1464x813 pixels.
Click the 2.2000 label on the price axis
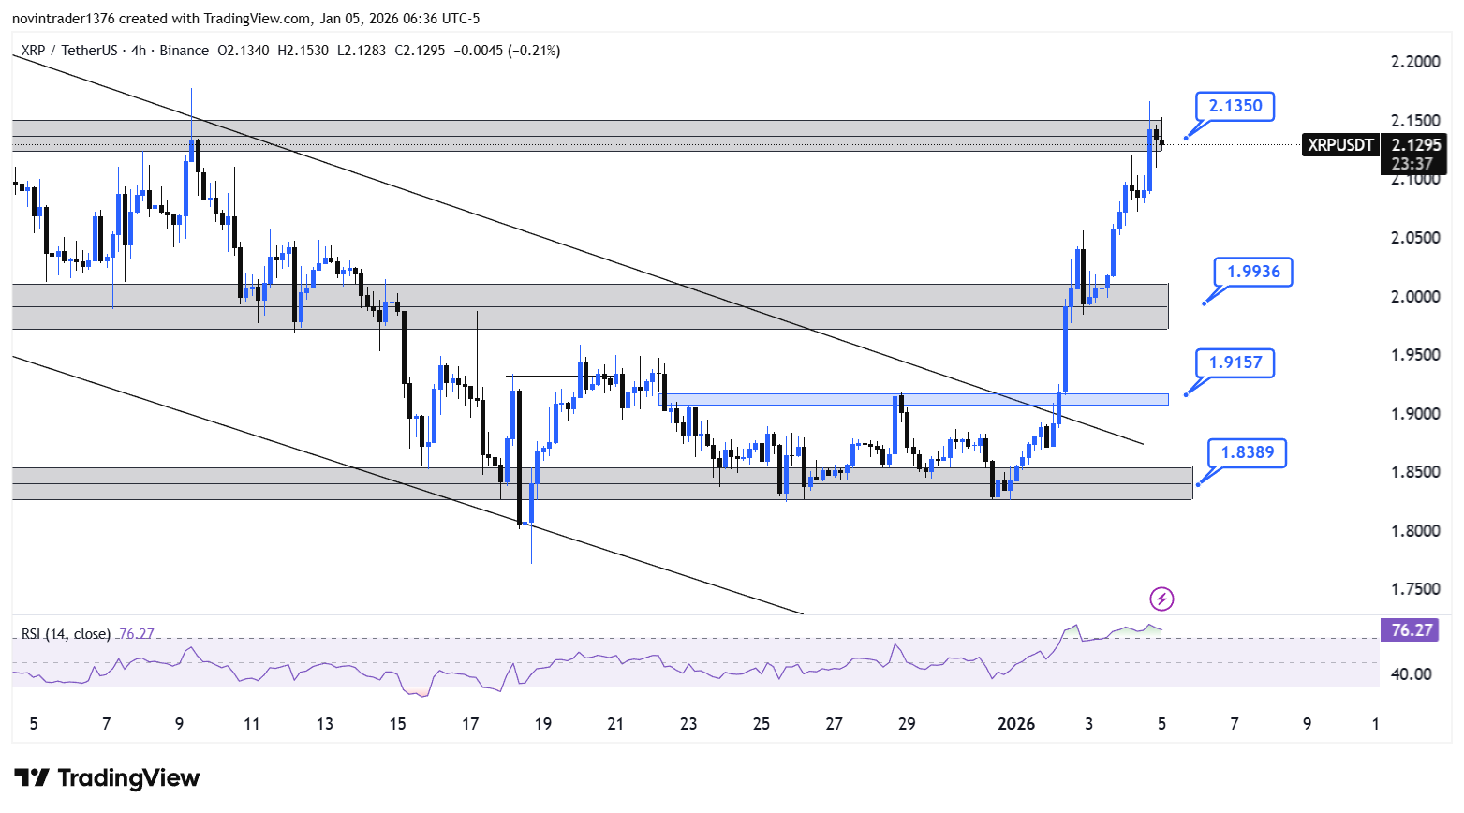[1414, 62]
